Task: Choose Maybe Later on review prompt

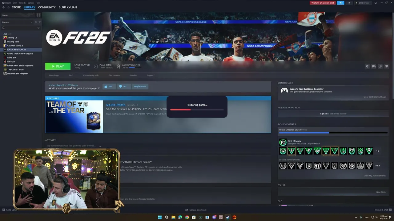Action: click(140, 87)
